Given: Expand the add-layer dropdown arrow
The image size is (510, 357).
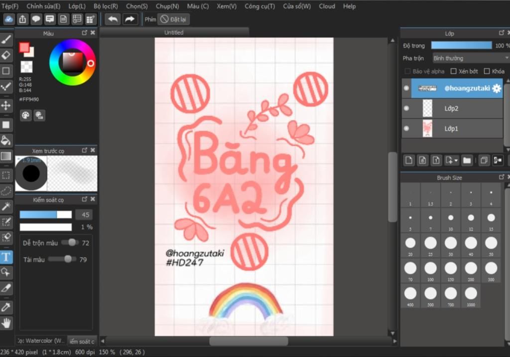Looking at the screenshot, I should coord(456,161).
